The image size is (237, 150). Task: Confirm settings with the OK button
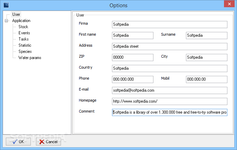pyautogui.click(x=18, y=142)
